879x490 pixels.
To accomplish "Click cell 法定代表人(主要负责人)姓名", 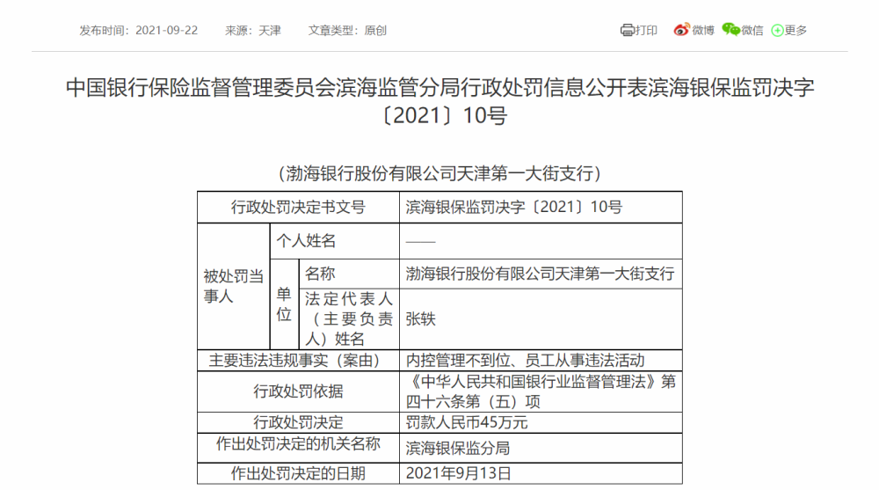I will (x=349, y=318).
